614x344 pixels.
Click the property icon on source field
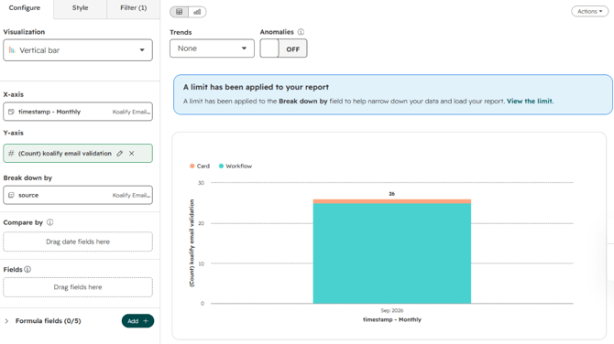click(11, 195)
